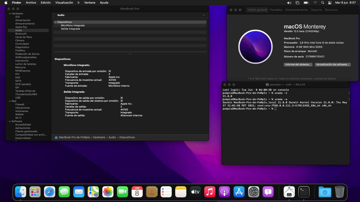
Task: Select the Visión general tab
Action: coord(257,10)
